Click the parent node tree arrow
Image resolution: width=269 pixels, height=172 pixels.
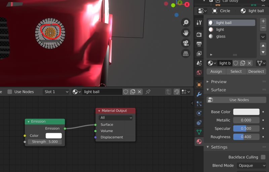(168, 92)
